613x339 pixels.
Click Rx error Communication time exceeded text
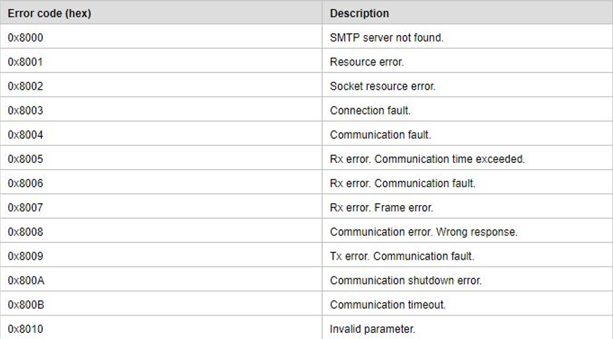point(427,159)
